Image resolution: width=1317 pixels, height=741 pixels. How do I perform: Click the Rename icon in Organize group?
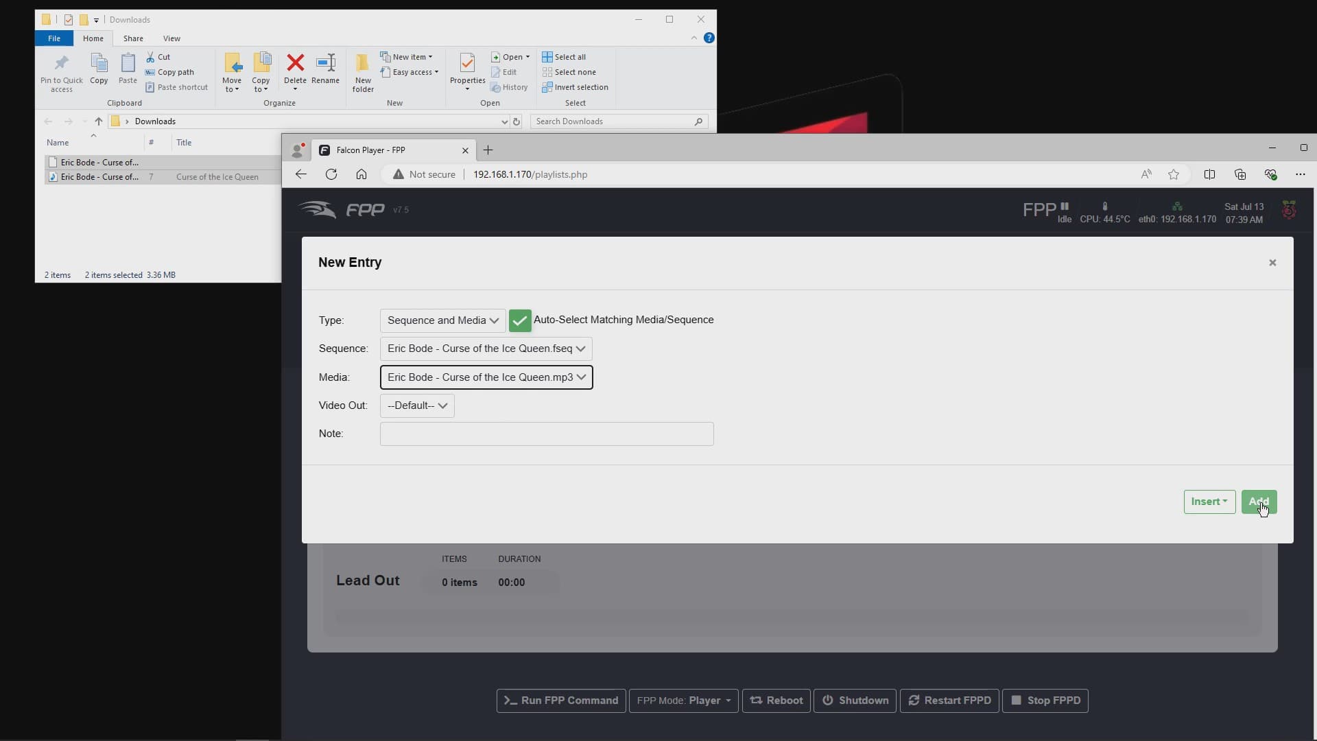pyautogui.click(x=325, y=63)
